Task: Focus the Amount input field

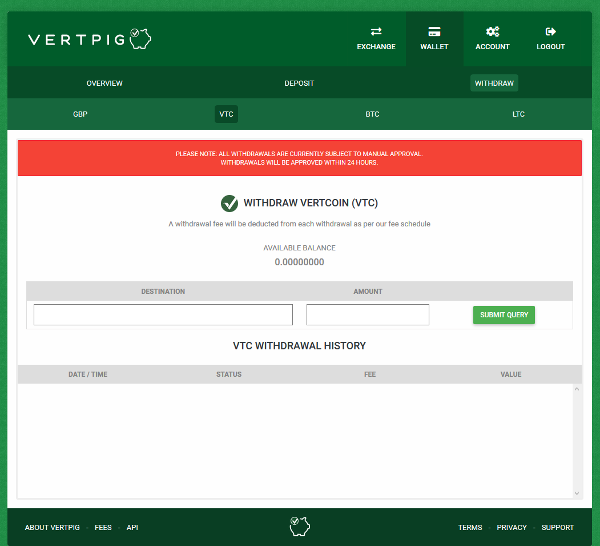Action: pos(368,314)
